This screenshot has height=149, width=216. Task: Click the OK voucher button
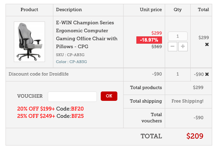[x=109, y=96]
